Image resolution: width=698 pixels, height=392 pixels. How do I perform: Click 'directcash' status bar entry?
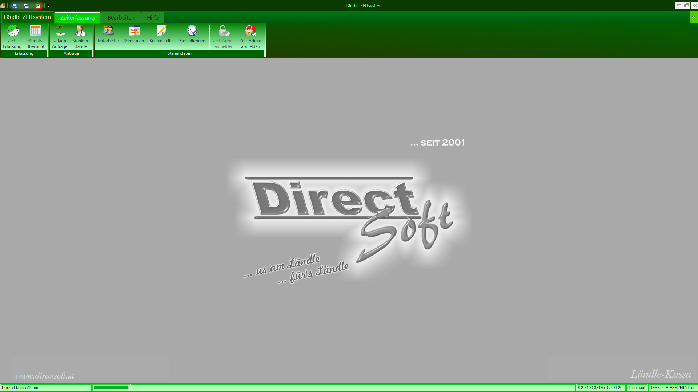tap(637, 388)
